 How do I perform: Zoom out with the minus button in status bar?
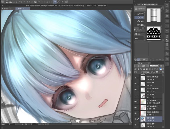coord(17,124)
